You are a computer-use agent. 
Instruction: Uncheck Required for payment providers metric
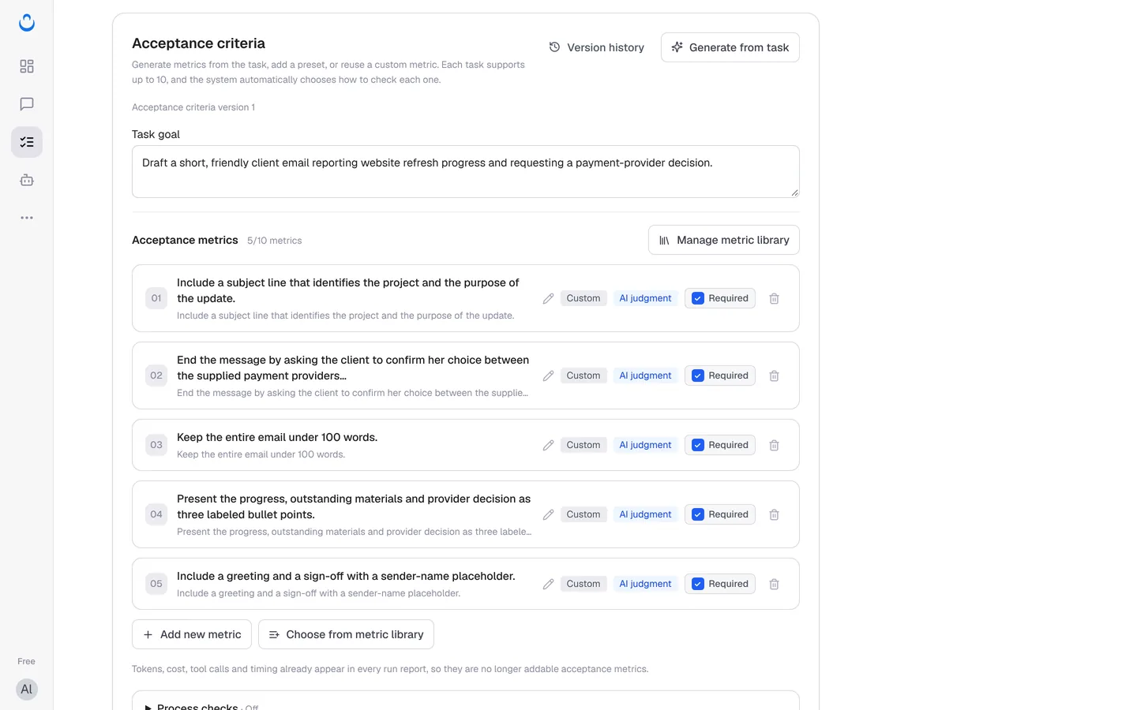click(x=698, y=376)
